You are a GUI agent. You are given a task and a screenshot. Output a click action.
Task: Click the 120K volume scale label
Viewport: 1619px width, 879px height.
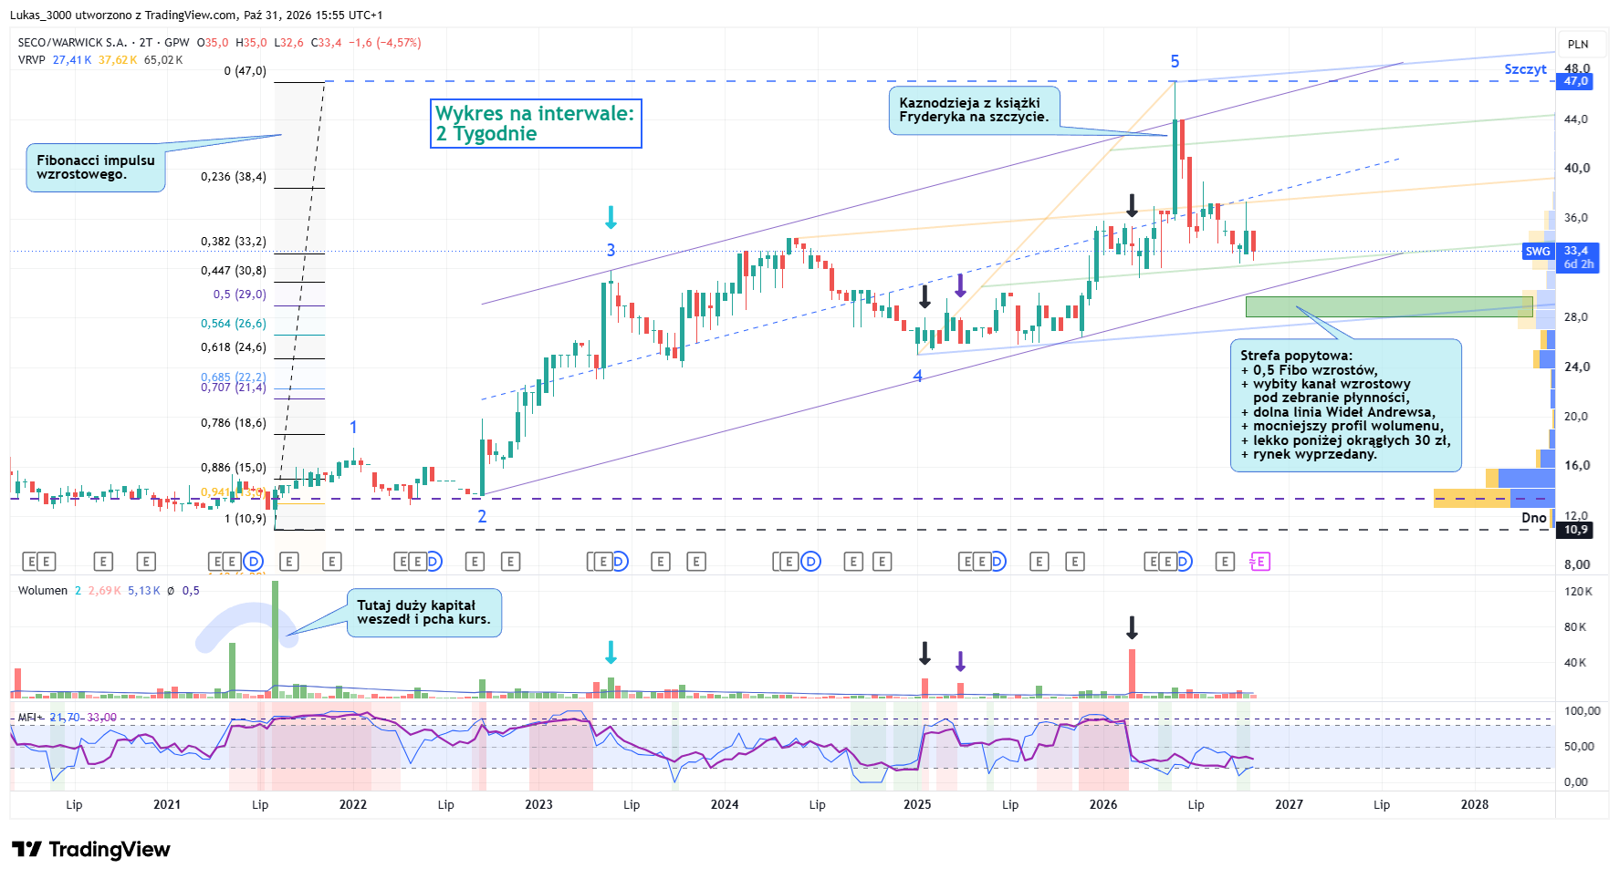[1578, 592]
